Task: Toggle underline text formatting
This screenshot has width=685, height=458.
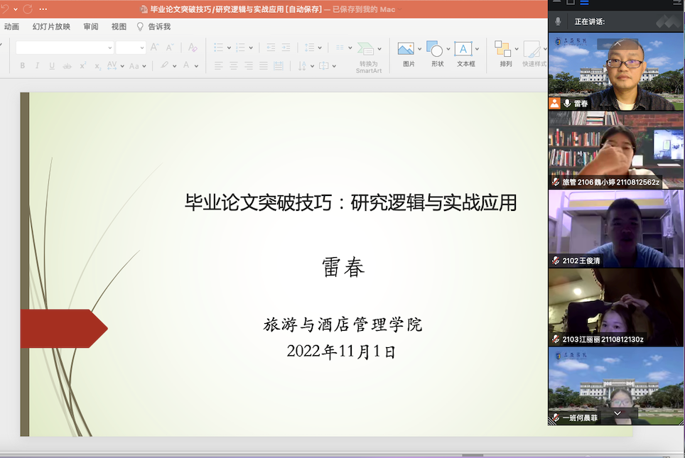Action: click(52, 66)
